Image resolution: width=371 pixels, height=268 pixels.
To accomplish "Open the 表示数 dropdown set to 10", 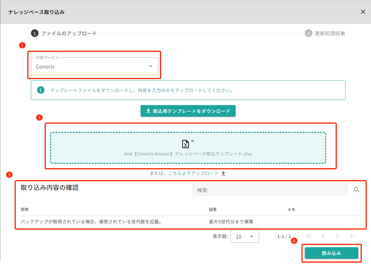I will (x=245, y=236).
